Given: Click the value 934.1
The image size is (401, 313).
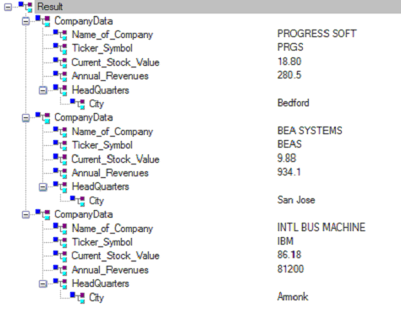Looking at the screenshot, I should coord(289,172).
